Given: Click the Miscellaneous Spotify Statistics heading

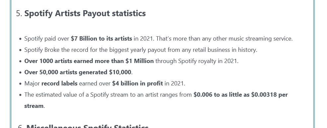Looking at the screenshot, I should [87, 127].
